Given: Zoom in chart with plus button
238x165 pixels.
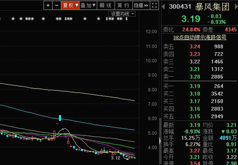Looking at the screenshot, I should (x=48, y=6).
